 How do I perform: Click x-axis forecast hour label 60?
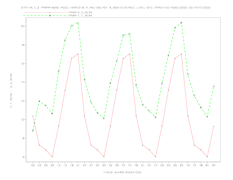coord(162,165)
